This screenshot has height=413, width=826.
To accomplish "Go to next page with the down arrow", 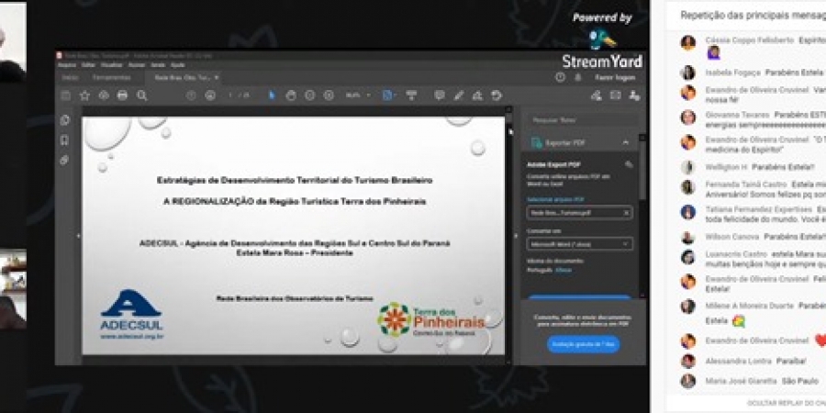I will tap(210, 95).
